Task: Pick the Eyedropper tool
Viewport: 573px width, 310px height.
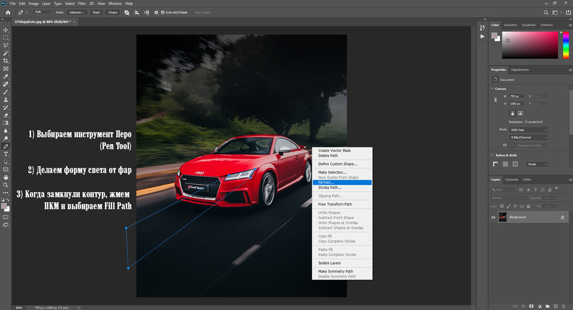Action: click(6, 76)
